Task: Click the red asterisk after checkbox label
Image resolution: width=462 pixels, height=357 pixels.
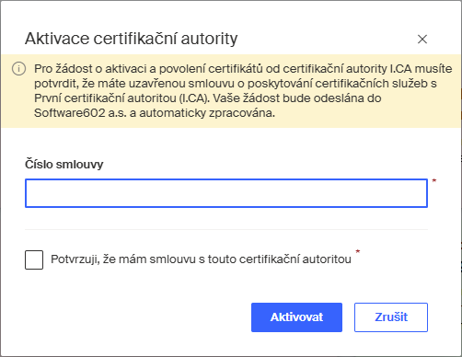Action: [x=358, y=252]
